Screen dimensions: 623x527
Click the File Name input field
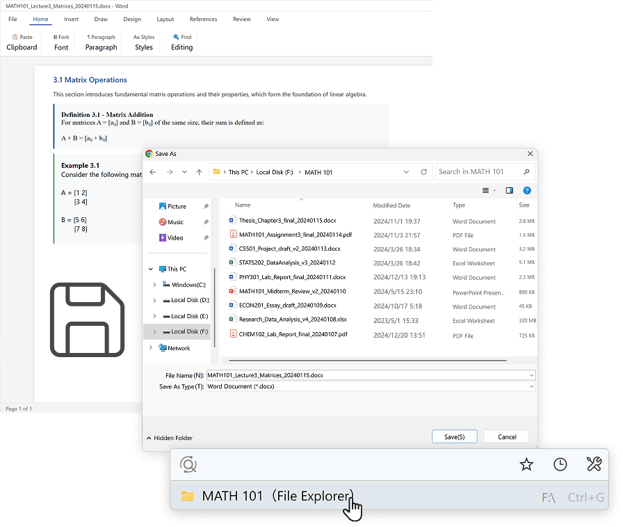point(371,375)
